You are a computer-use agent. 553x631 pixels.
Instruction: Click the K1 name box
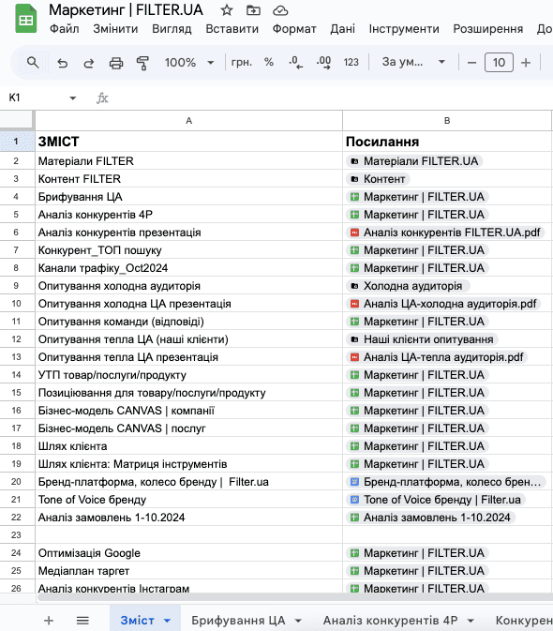34,98
